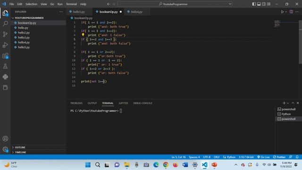Click Ln 5, Col 16 status item
The image size is (302, 170).
coord(178,157)
